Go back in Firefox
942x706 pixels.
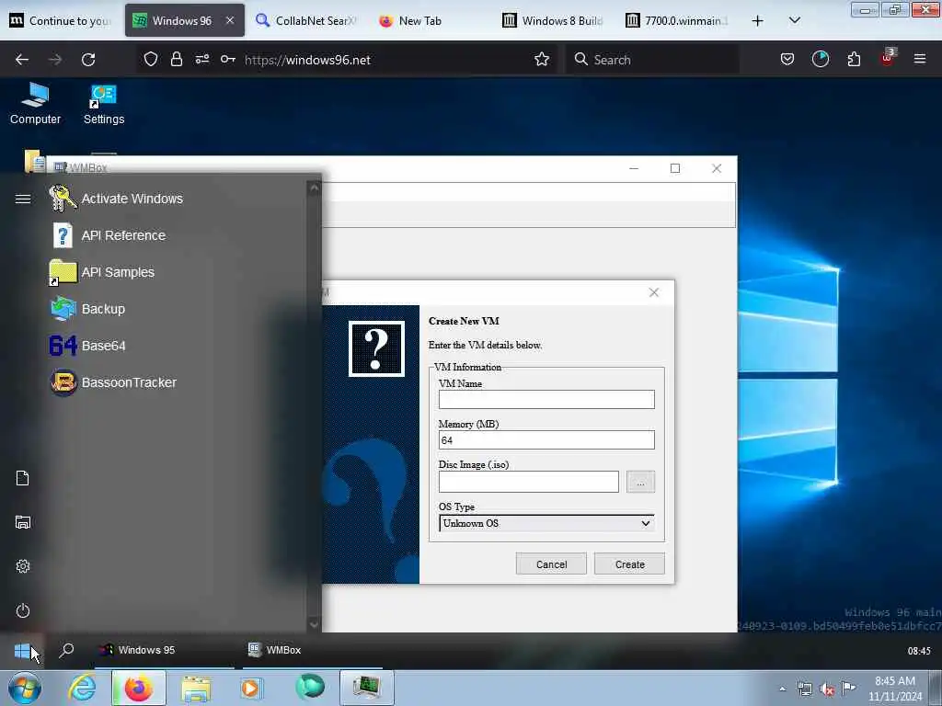pyautogui.click(x=22, y=60)
